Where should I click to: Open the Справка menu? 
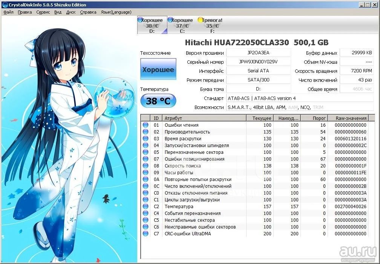point(88,12)
